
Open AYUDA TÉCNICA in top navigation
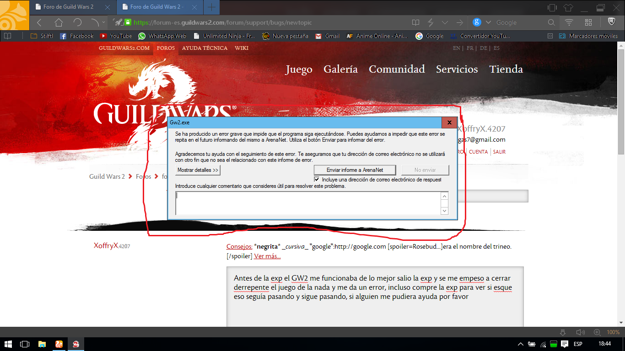coord(205,48)
